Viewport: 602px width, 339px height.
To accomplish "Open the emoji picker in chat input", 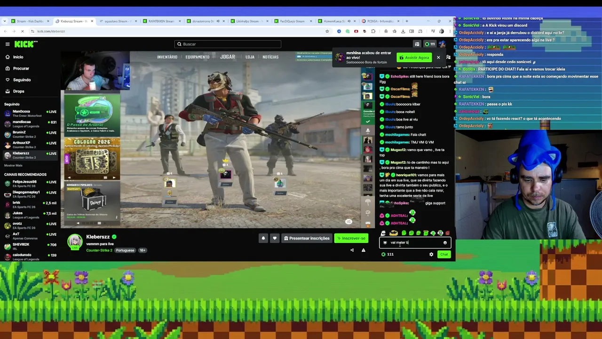I will point(445,243).
